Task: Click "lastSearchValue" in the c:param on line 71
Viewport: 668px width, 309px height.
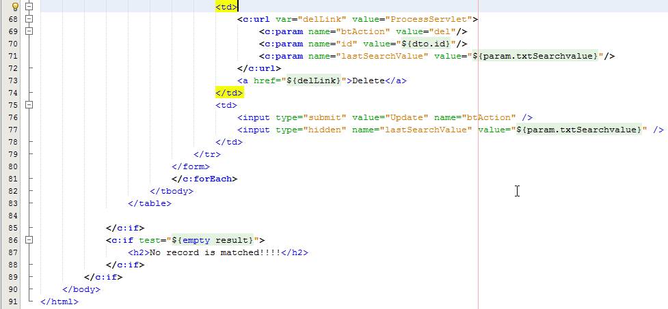Action: [x=382, y=56]
